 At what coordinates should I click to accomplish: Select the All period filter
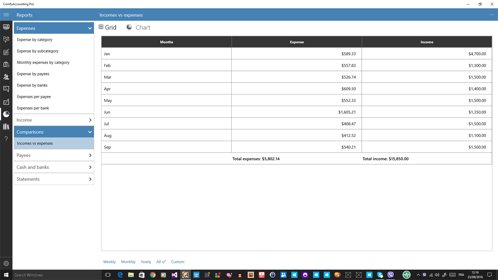pyautogui.click(x=161, y=262)
